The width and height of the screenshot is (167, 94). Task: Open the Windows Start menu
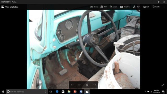(3, 92)
